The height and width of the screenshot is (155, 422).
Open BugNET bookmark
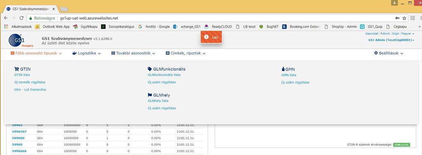pos(269,27)
